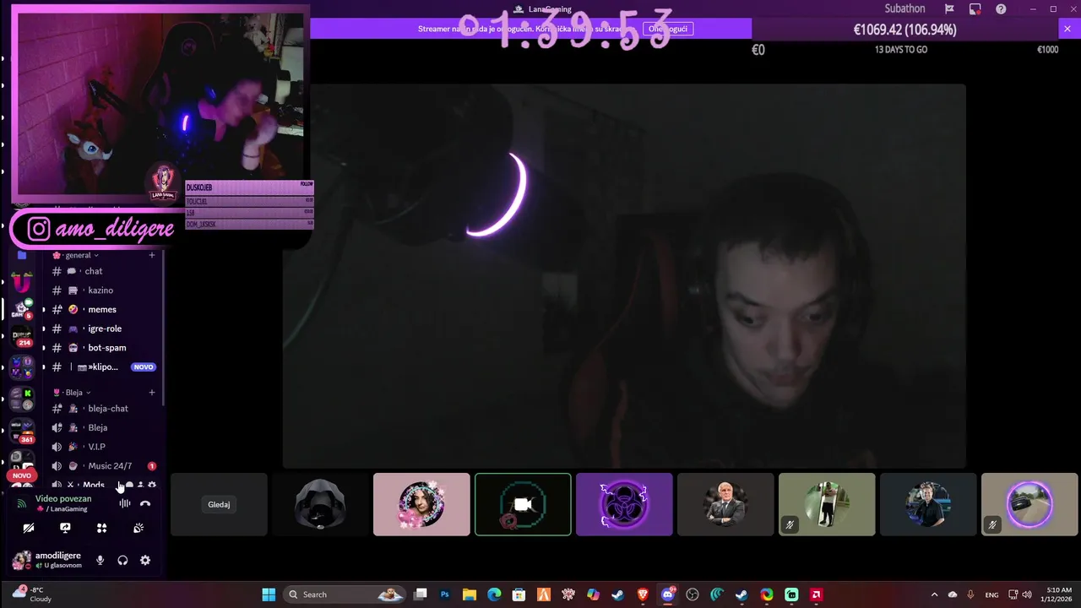Screen dimensions: 1081x608
Task: Open the server with the 214 badge
Action: tap(23, 336)
